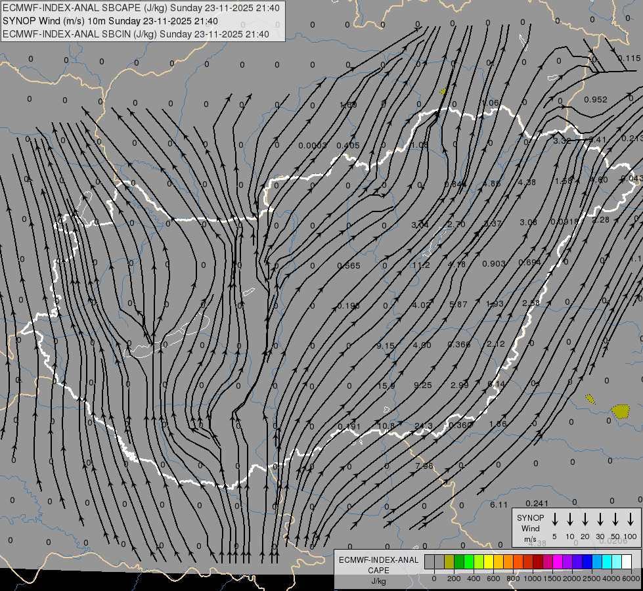Click the 4.86 value on the map

click(x=492, y=183)
